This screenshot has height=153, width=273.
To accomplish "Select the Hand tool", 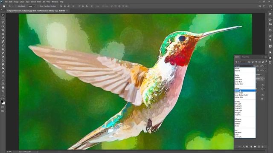I will coord(3,88).
